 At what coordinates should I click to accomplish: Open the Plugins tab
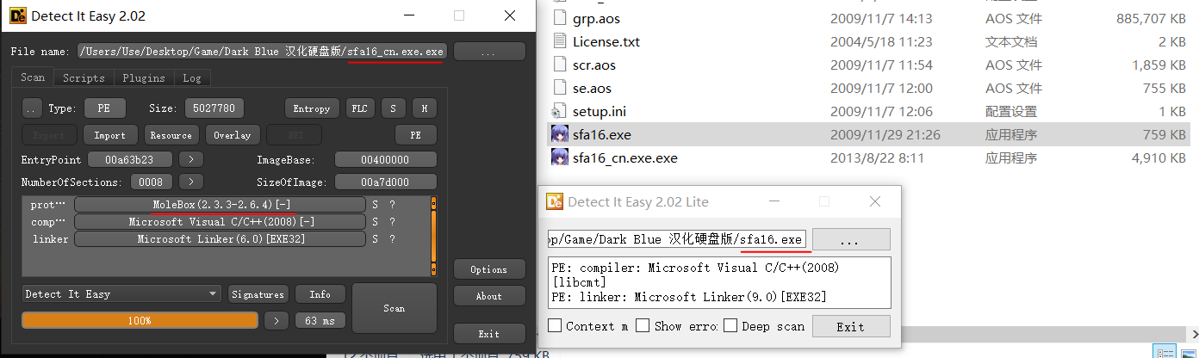tap(144, 78)
